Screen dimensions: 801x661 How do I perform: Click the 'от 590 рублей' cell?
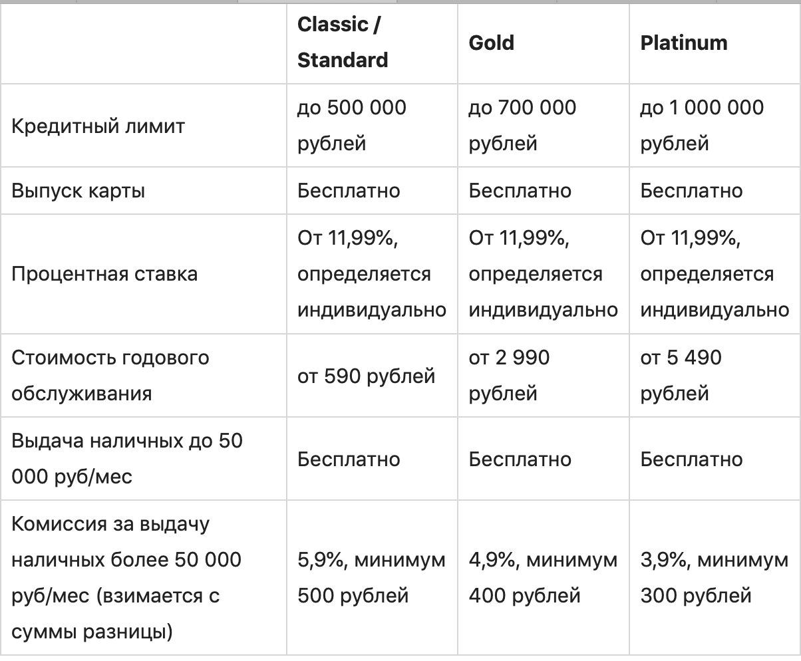point(366,376)
